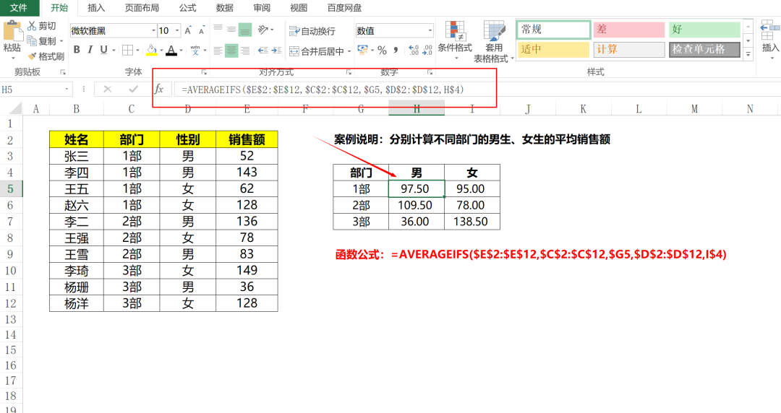Screen dimensions: 781x413
Task: Apply comma style
Action: (396, 51)
